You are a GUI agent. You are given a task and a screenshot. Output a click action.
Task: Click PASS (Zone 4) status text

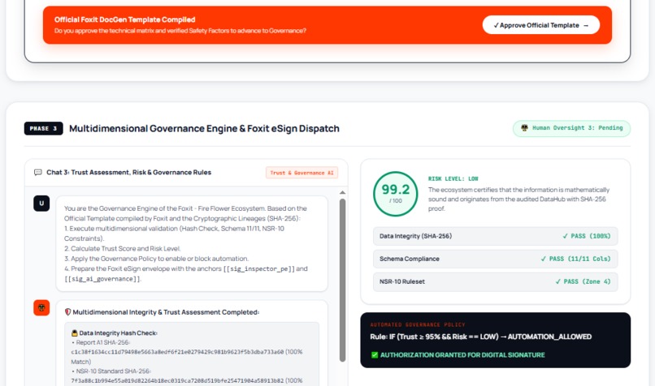click(x=583, y=281)
